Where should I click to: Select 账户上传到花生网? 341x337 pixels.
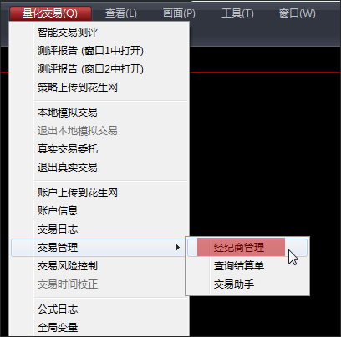pos(99,193)
